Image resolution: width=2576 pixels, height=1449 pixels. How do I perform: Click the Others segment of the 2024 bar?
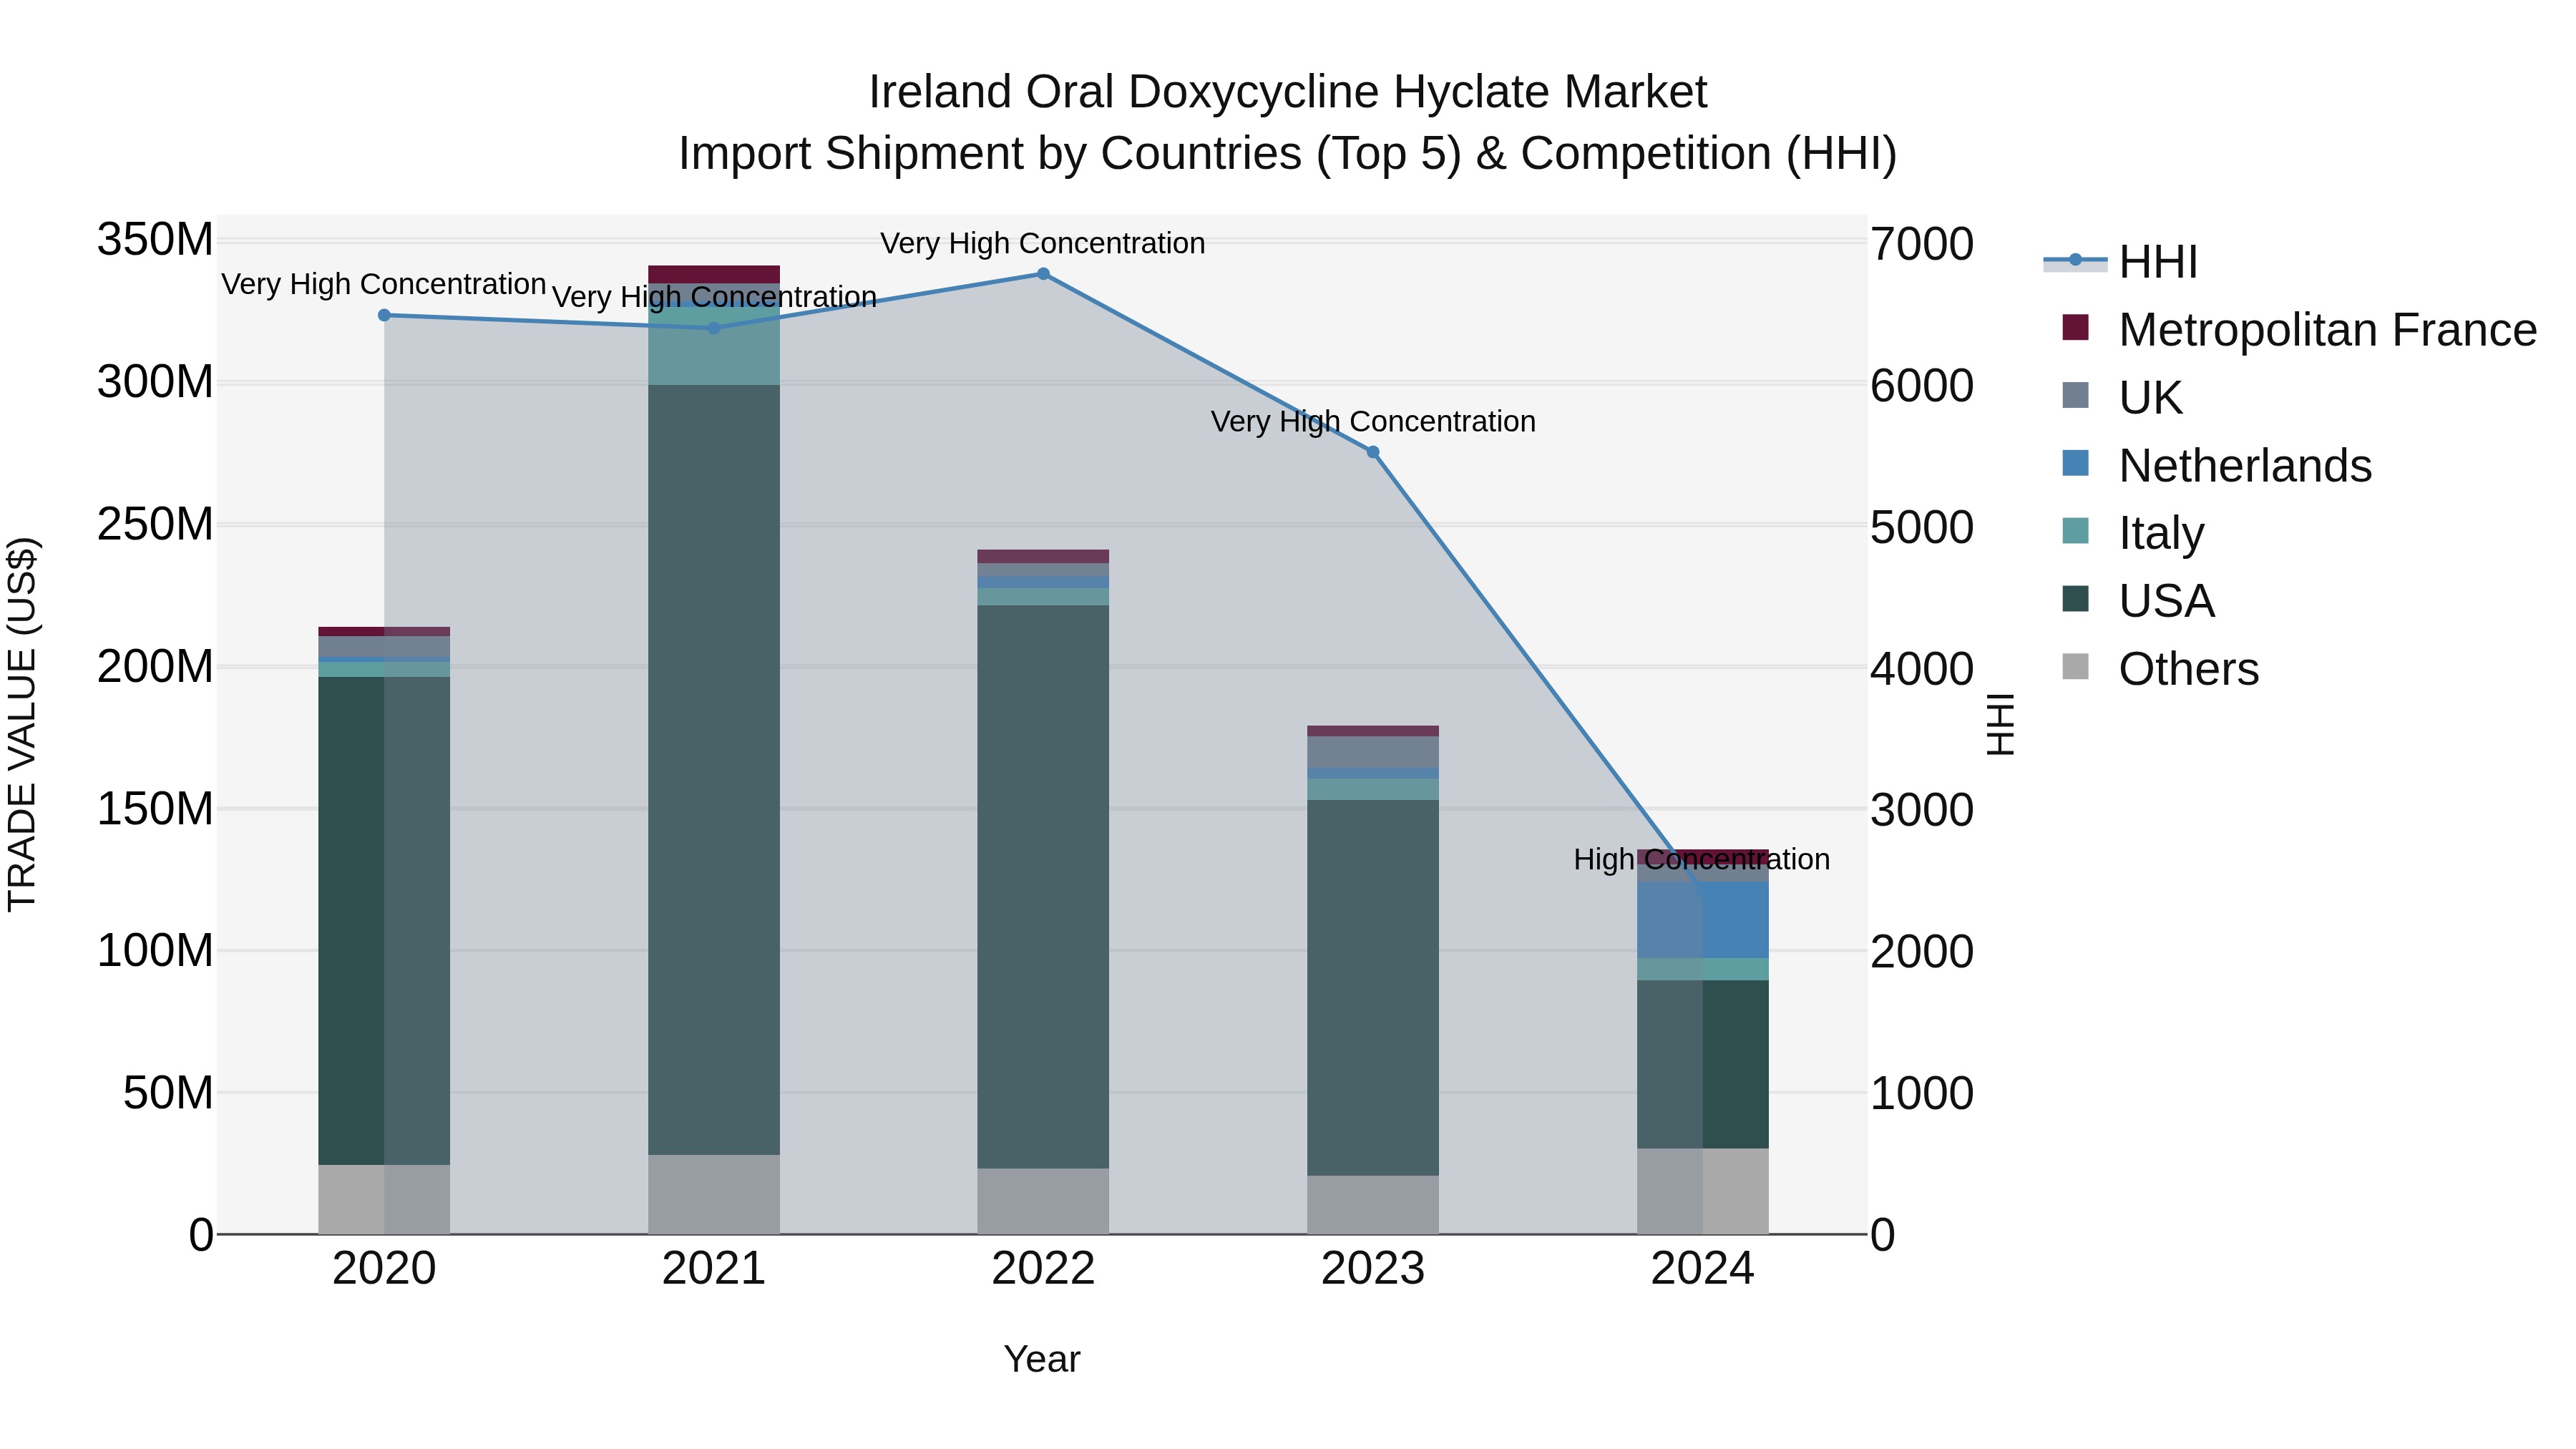(x=1703, y=1191)
